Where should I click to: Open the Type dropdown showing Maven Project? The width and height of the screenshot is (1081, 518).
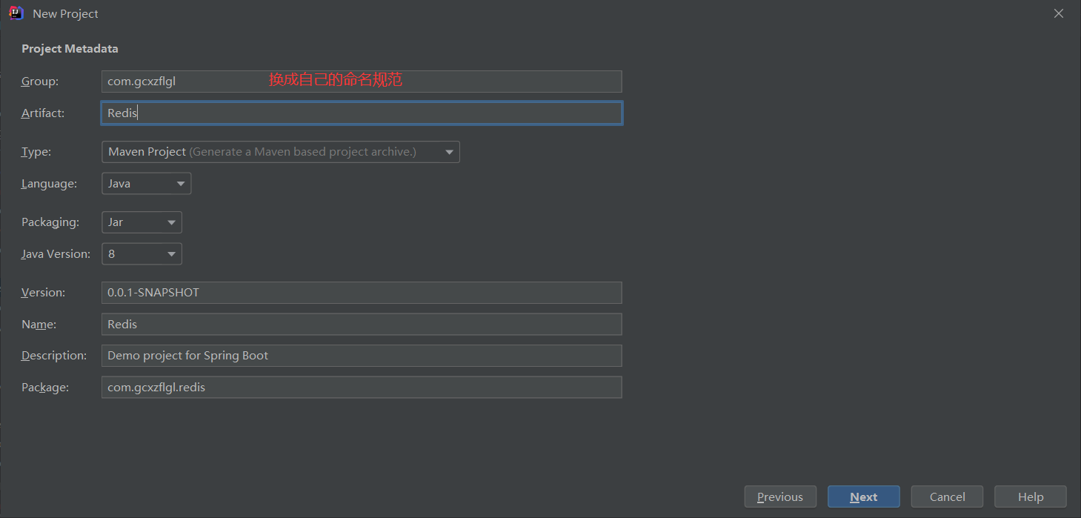[x=281, y=152]
